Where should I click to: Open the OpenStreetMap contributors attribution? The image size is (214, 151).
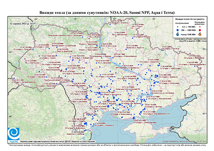click(x=184, y=141)
